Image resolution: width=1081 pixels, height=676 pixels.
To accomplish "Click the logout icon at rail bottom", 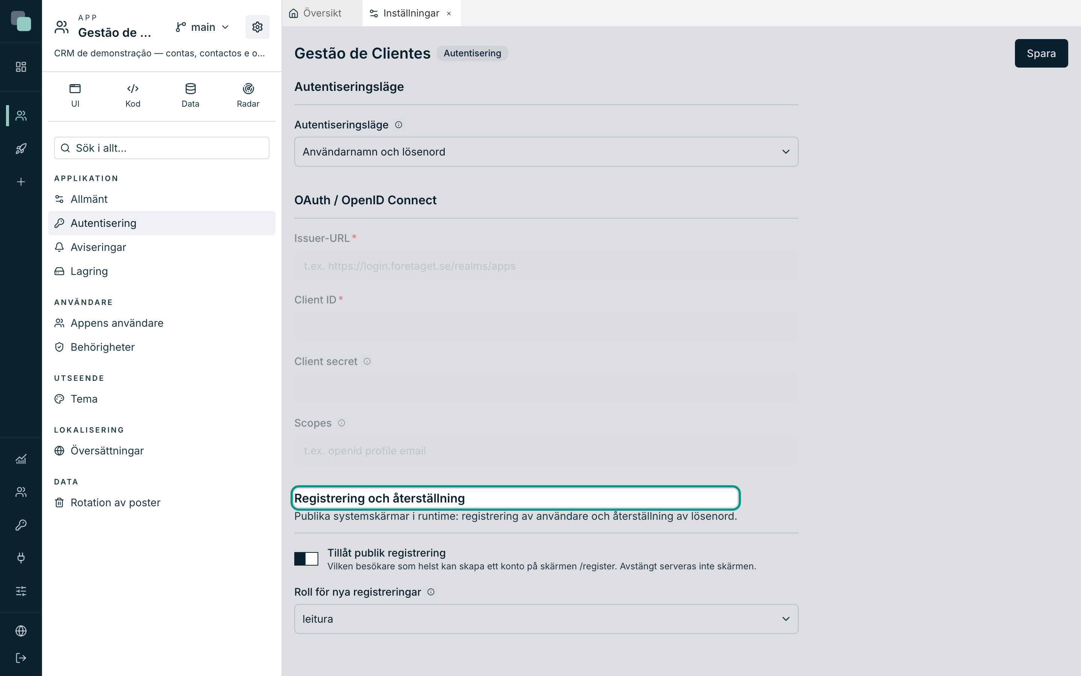I will click(x=21, y=658).
